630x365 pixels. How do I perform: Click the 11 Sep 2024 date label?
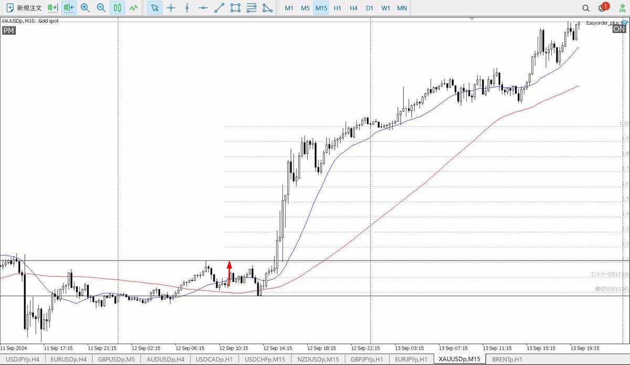click(15, 348)
